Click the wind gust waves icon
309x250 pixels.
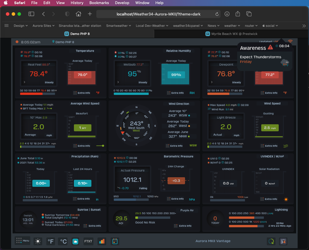point(285,146)
